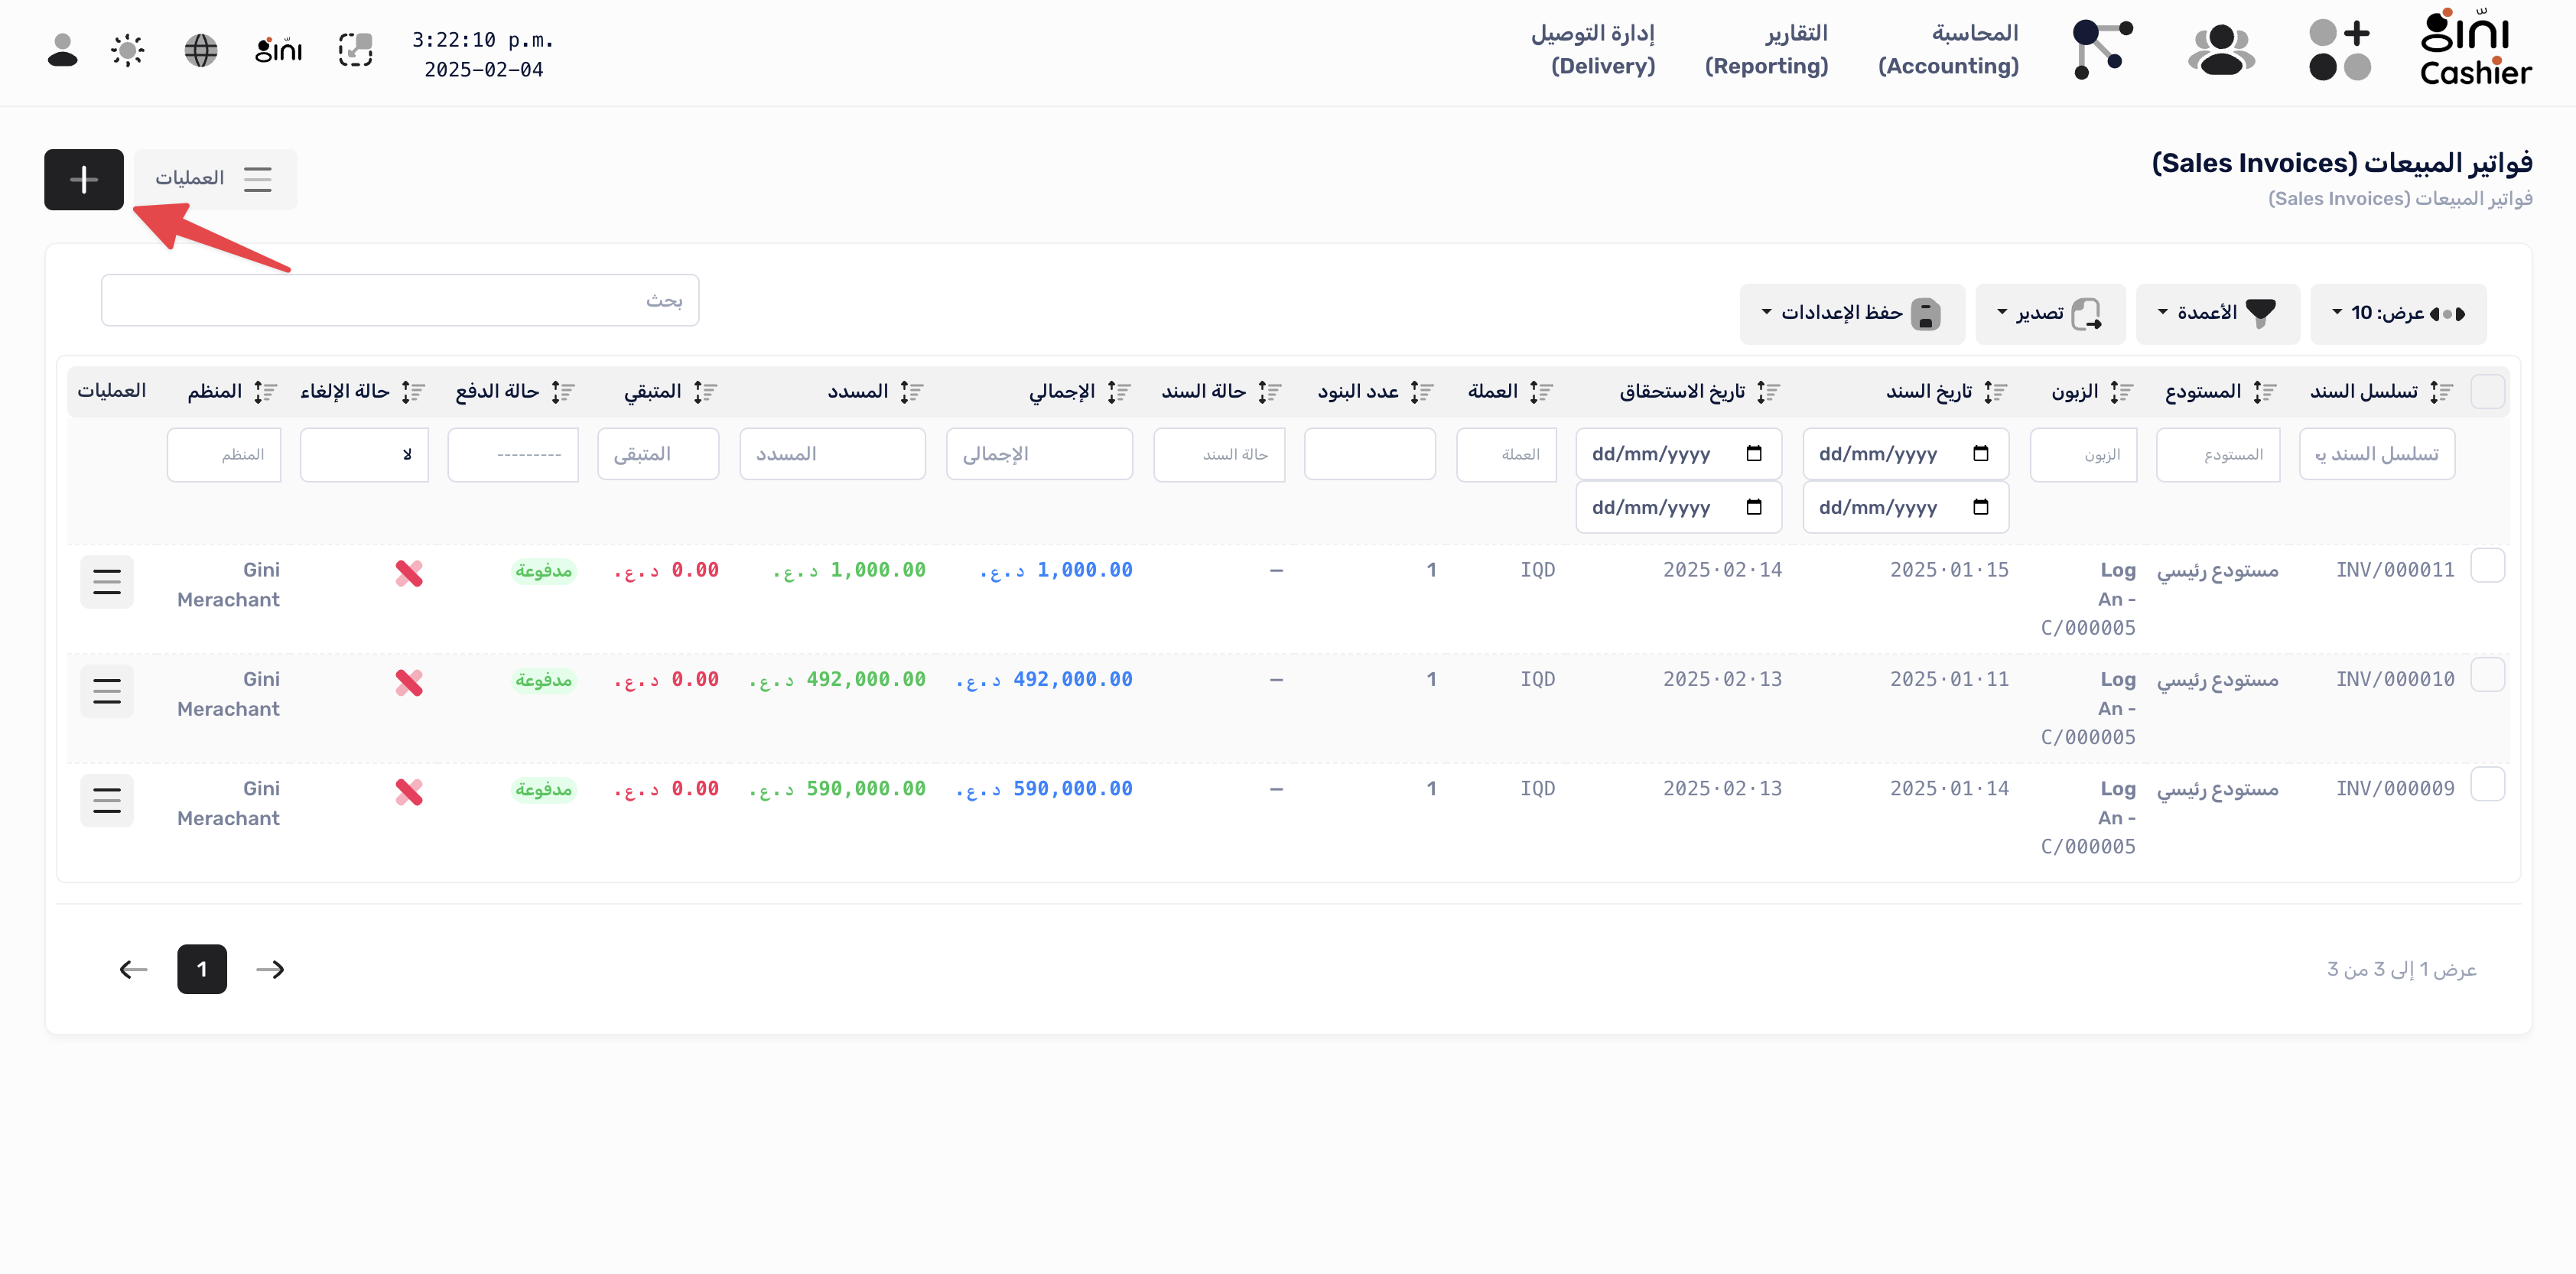Sort by حالة الإلغاء column icon

point(414,392)
